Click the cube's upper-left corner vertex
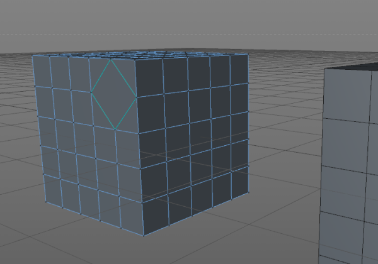378x264 pixels. coord(32,55)
